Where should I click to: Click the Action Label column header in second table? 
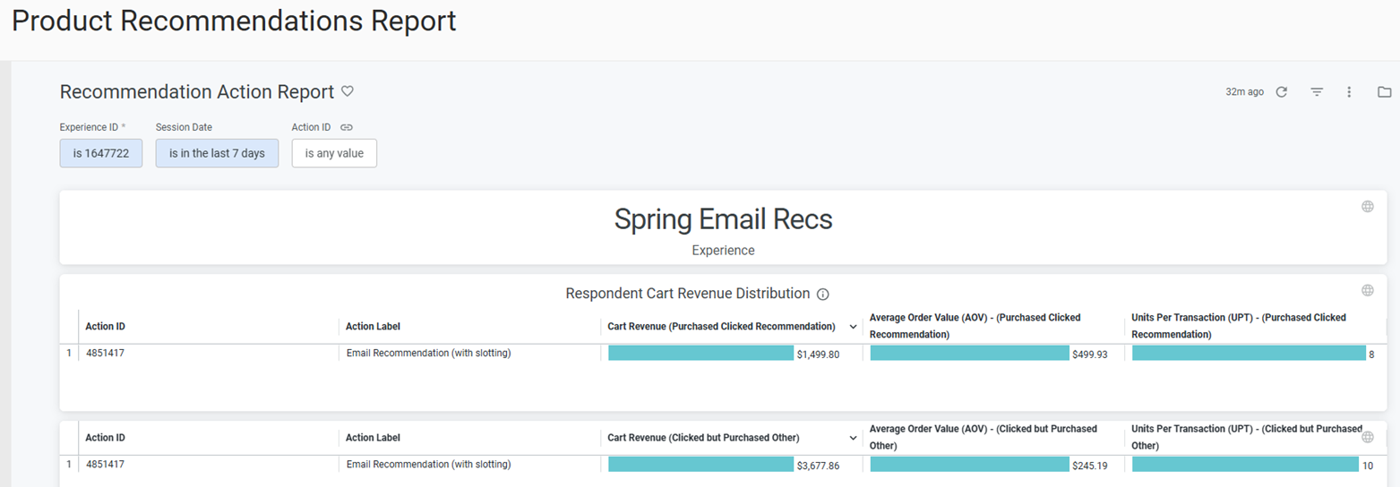point(373,439)
